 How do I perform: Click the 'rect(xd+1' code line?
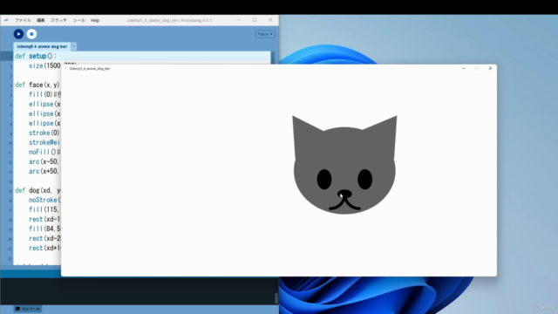(x=44, y=248)
